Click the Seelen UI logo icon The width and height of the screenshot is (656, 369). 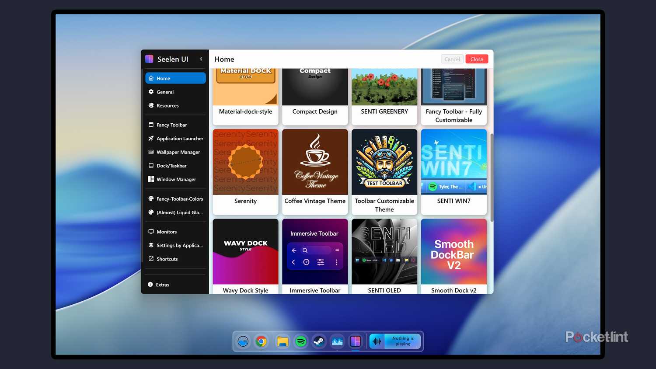tap(149, 59)
